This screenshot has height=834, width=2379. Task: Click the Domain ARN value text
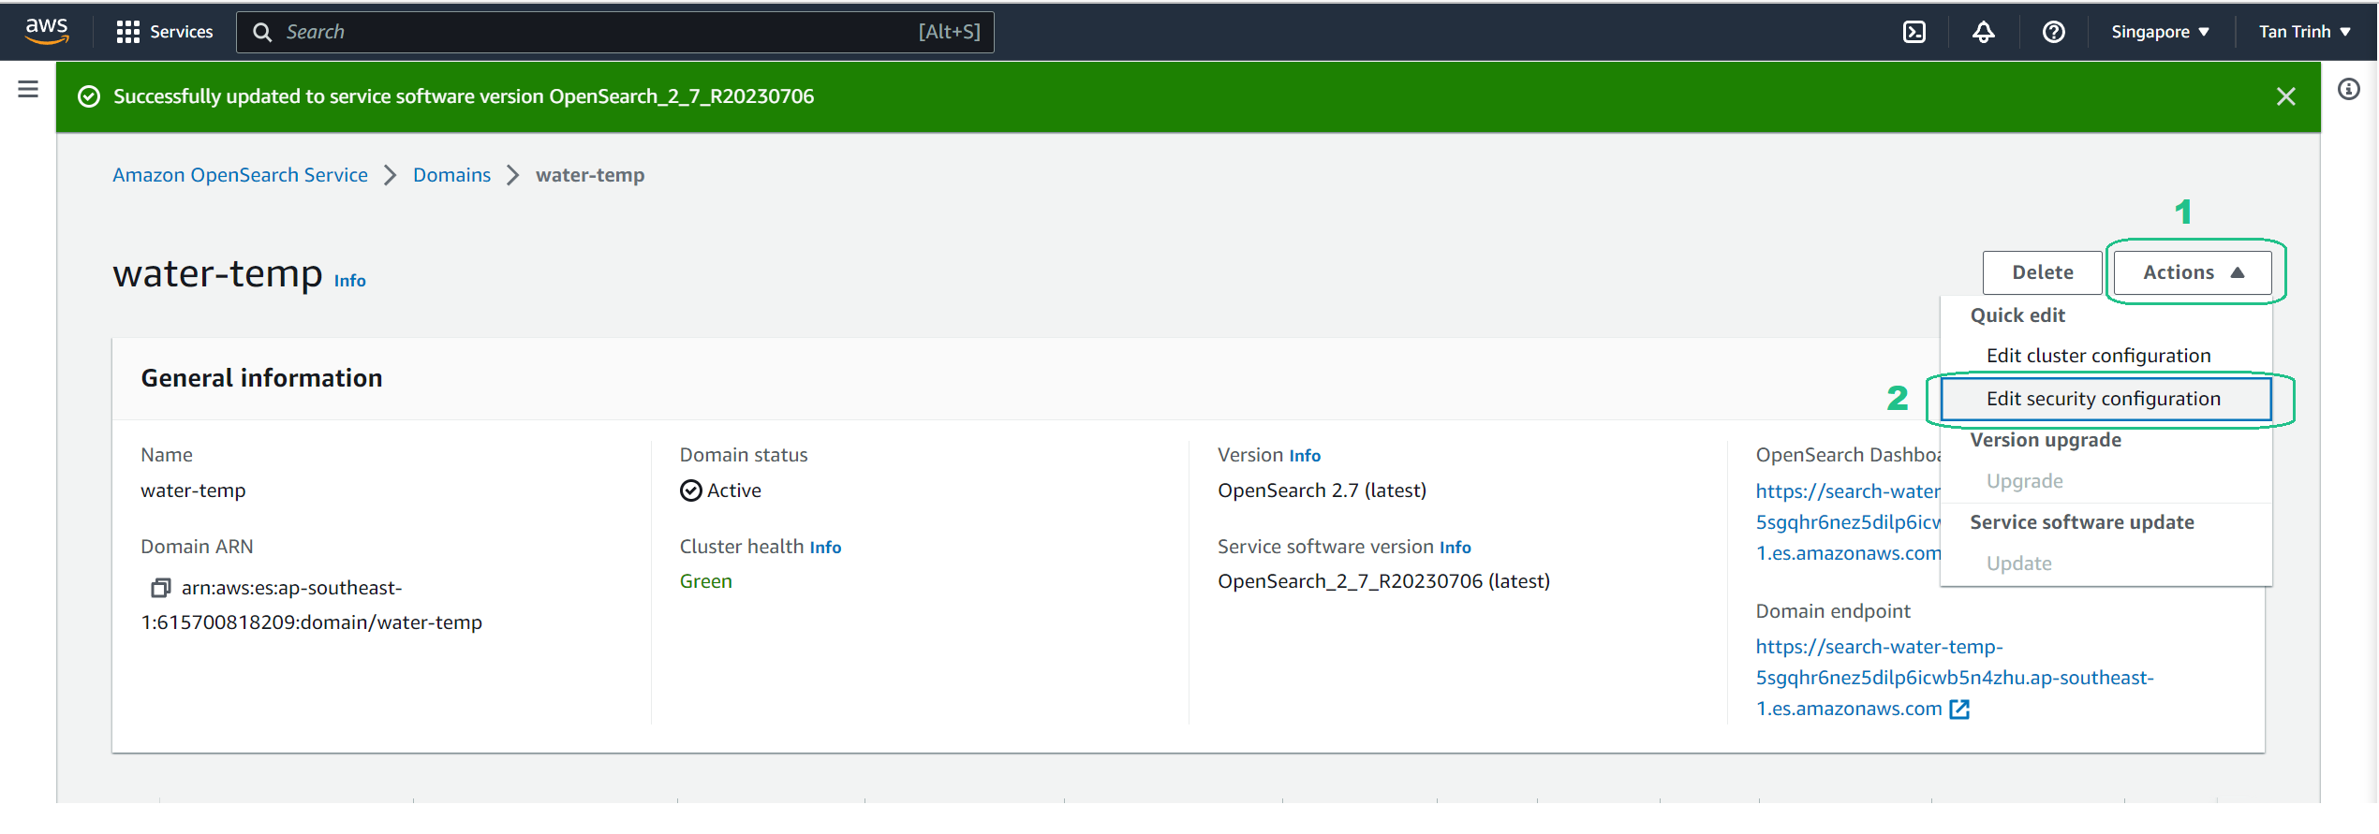[311, 605]
